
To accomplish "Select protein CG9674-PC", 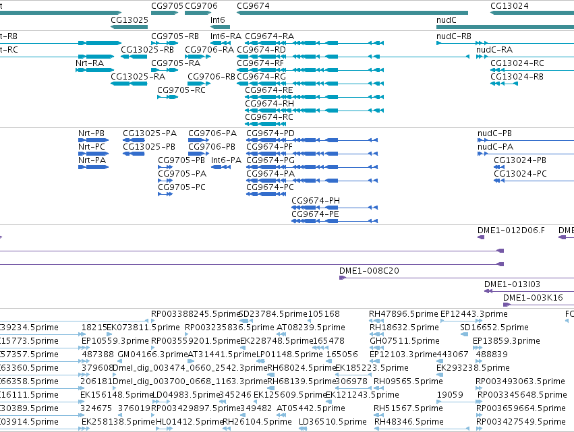I will coord(270,187).
